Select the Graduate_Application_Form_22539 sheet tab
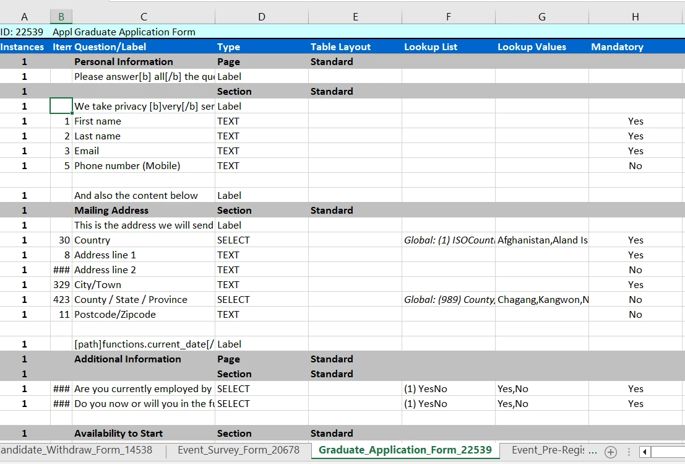685x464 pixels. click(x=405, y=450)
